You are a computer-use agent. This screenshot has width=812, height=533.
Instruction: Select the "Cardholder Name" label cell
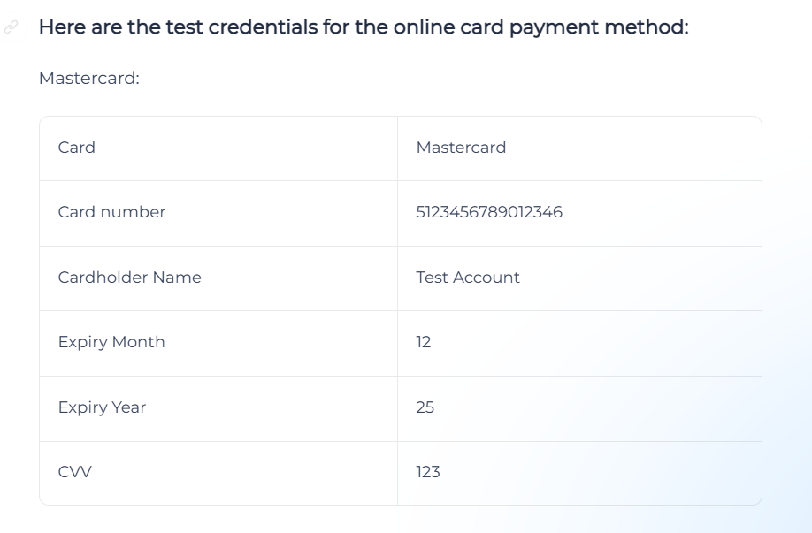click(129, 278)
